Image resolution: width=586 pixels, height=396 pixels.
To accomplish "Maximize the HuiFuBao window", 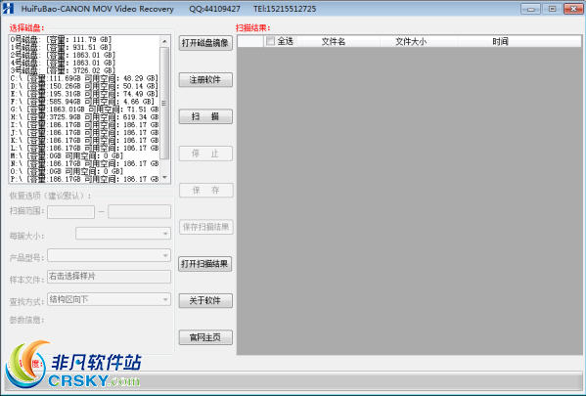I will point(552,9).
